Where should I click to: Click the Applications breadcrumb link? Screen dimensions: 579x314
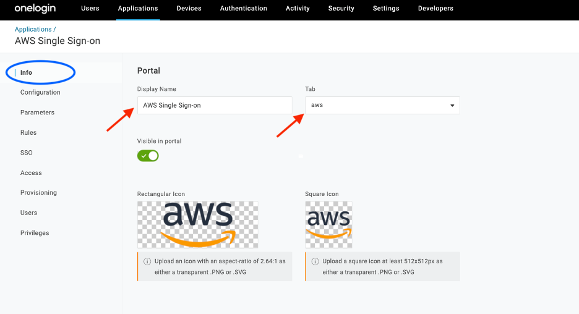tap(33, 29)
